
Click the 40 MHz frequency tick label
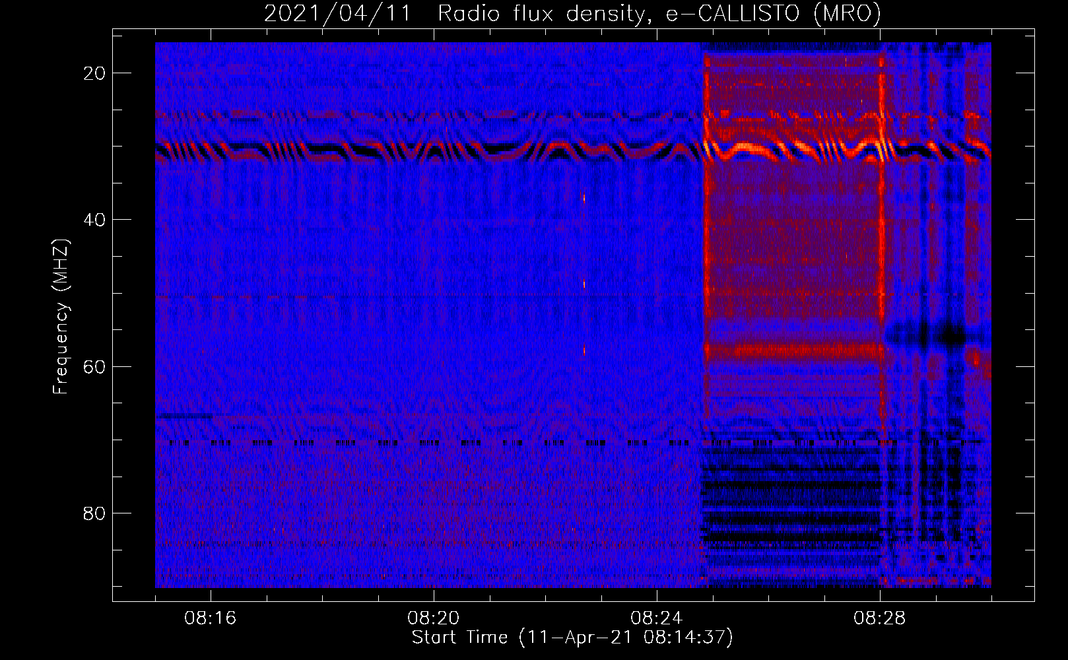point(94,220)
